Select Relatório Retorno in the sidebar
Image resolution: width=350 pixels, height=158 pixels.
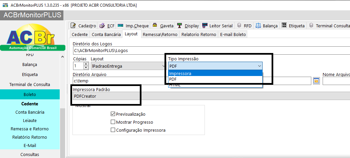[30, 137]
